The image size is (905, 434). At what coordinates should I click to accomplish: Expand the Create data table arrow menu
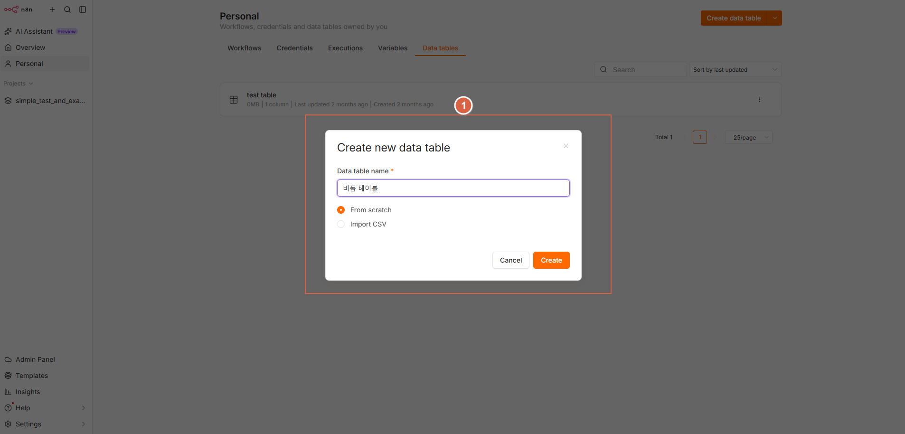point(775,18)
